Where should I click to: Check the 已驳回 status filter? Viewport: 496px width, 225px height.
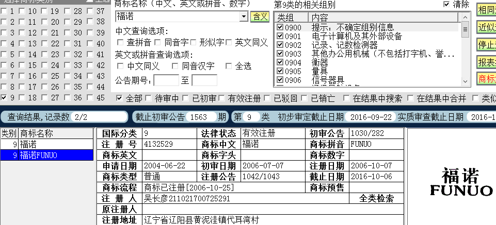267,98
